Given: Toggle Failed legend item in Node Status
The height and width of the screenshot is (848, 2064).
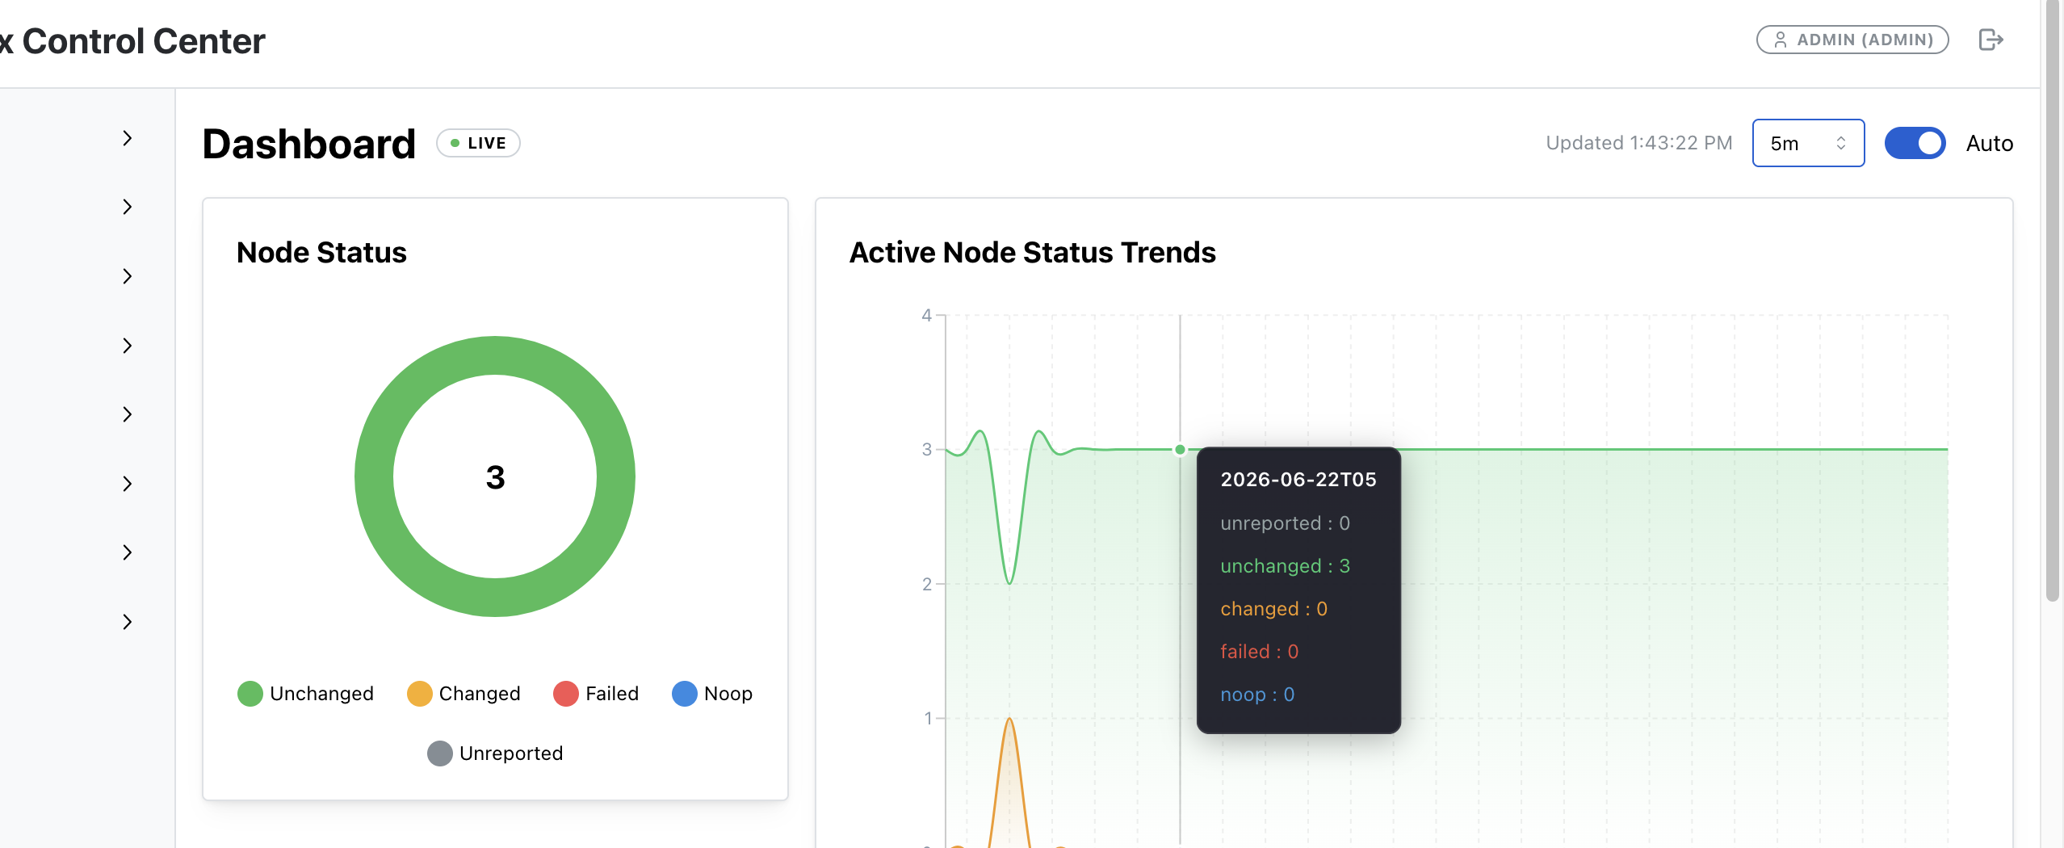Looking at the screenshot, I should [596, 694].
